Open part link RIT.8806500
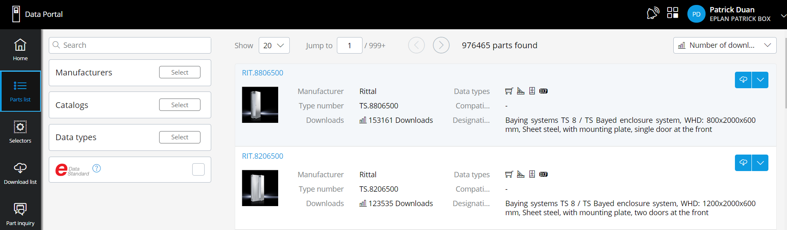The width and height of the screenshot is (787, 230). (x=262, y=73)
